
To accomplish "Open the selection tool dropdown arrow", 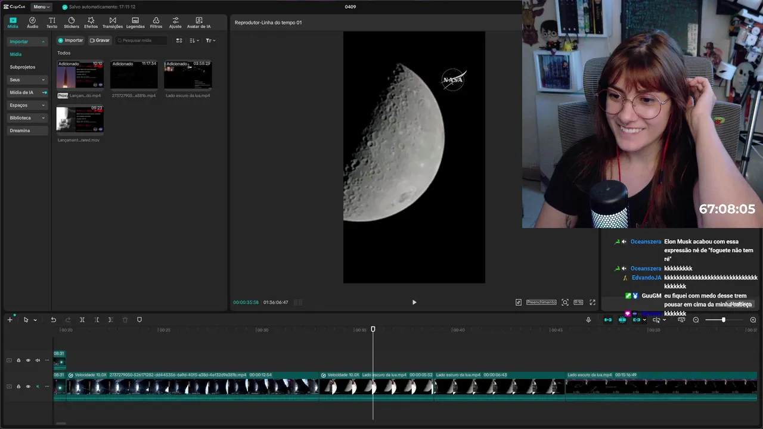I will pos(35,320).
